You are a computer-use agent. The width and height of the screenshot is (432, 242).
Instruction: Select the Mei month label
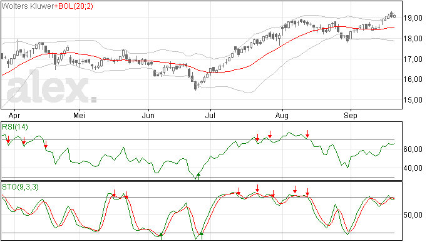(x=79, y=115)
